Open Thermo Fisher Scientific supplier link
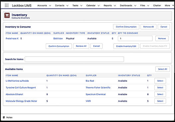The width and height of the screenshot is (175, 122). pyautogui.click(x=98, y=88)
